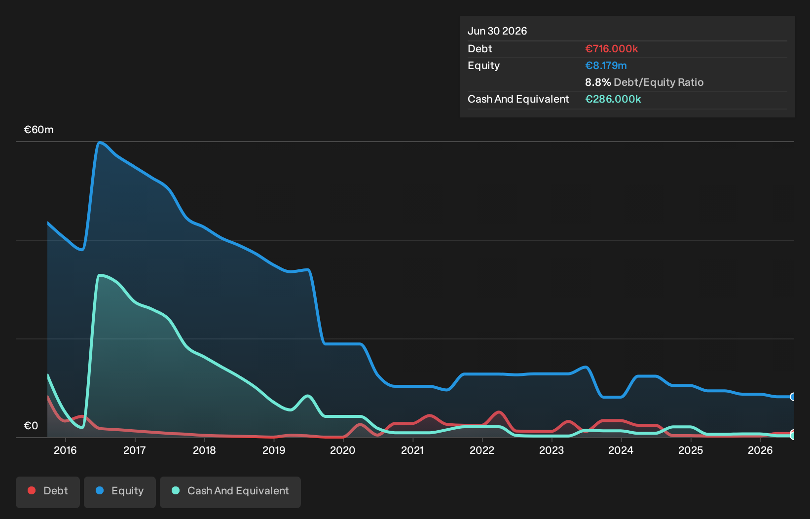810x519 pixels.
Task: Click the 2024 x-axis label
Action: point(621,450)
